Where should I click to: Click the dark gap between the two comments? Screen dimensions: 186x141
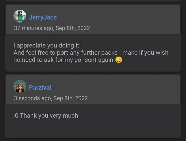[93, 73]
